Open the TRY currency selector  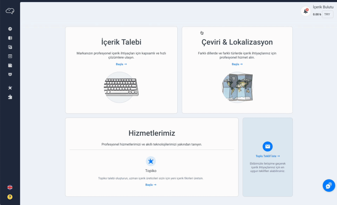327,14
